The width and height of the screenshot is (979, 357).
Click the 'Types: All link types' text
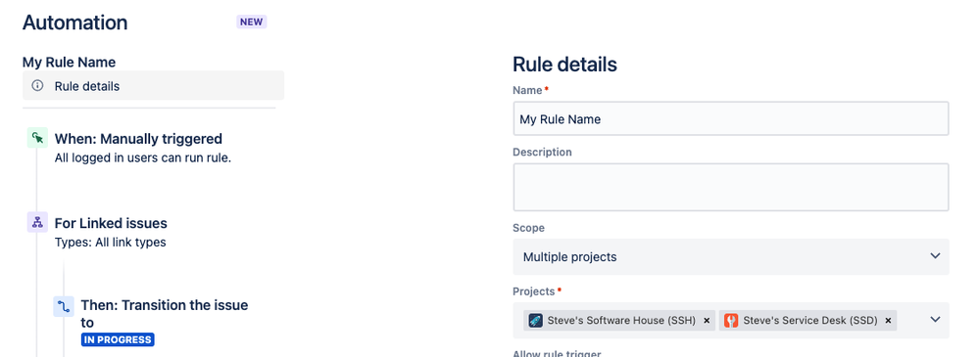tap(111, 243)
